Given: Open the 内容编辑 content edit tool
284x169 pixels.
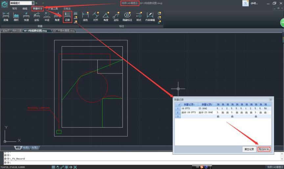Looking at the screenshot, I should point(150,16).
